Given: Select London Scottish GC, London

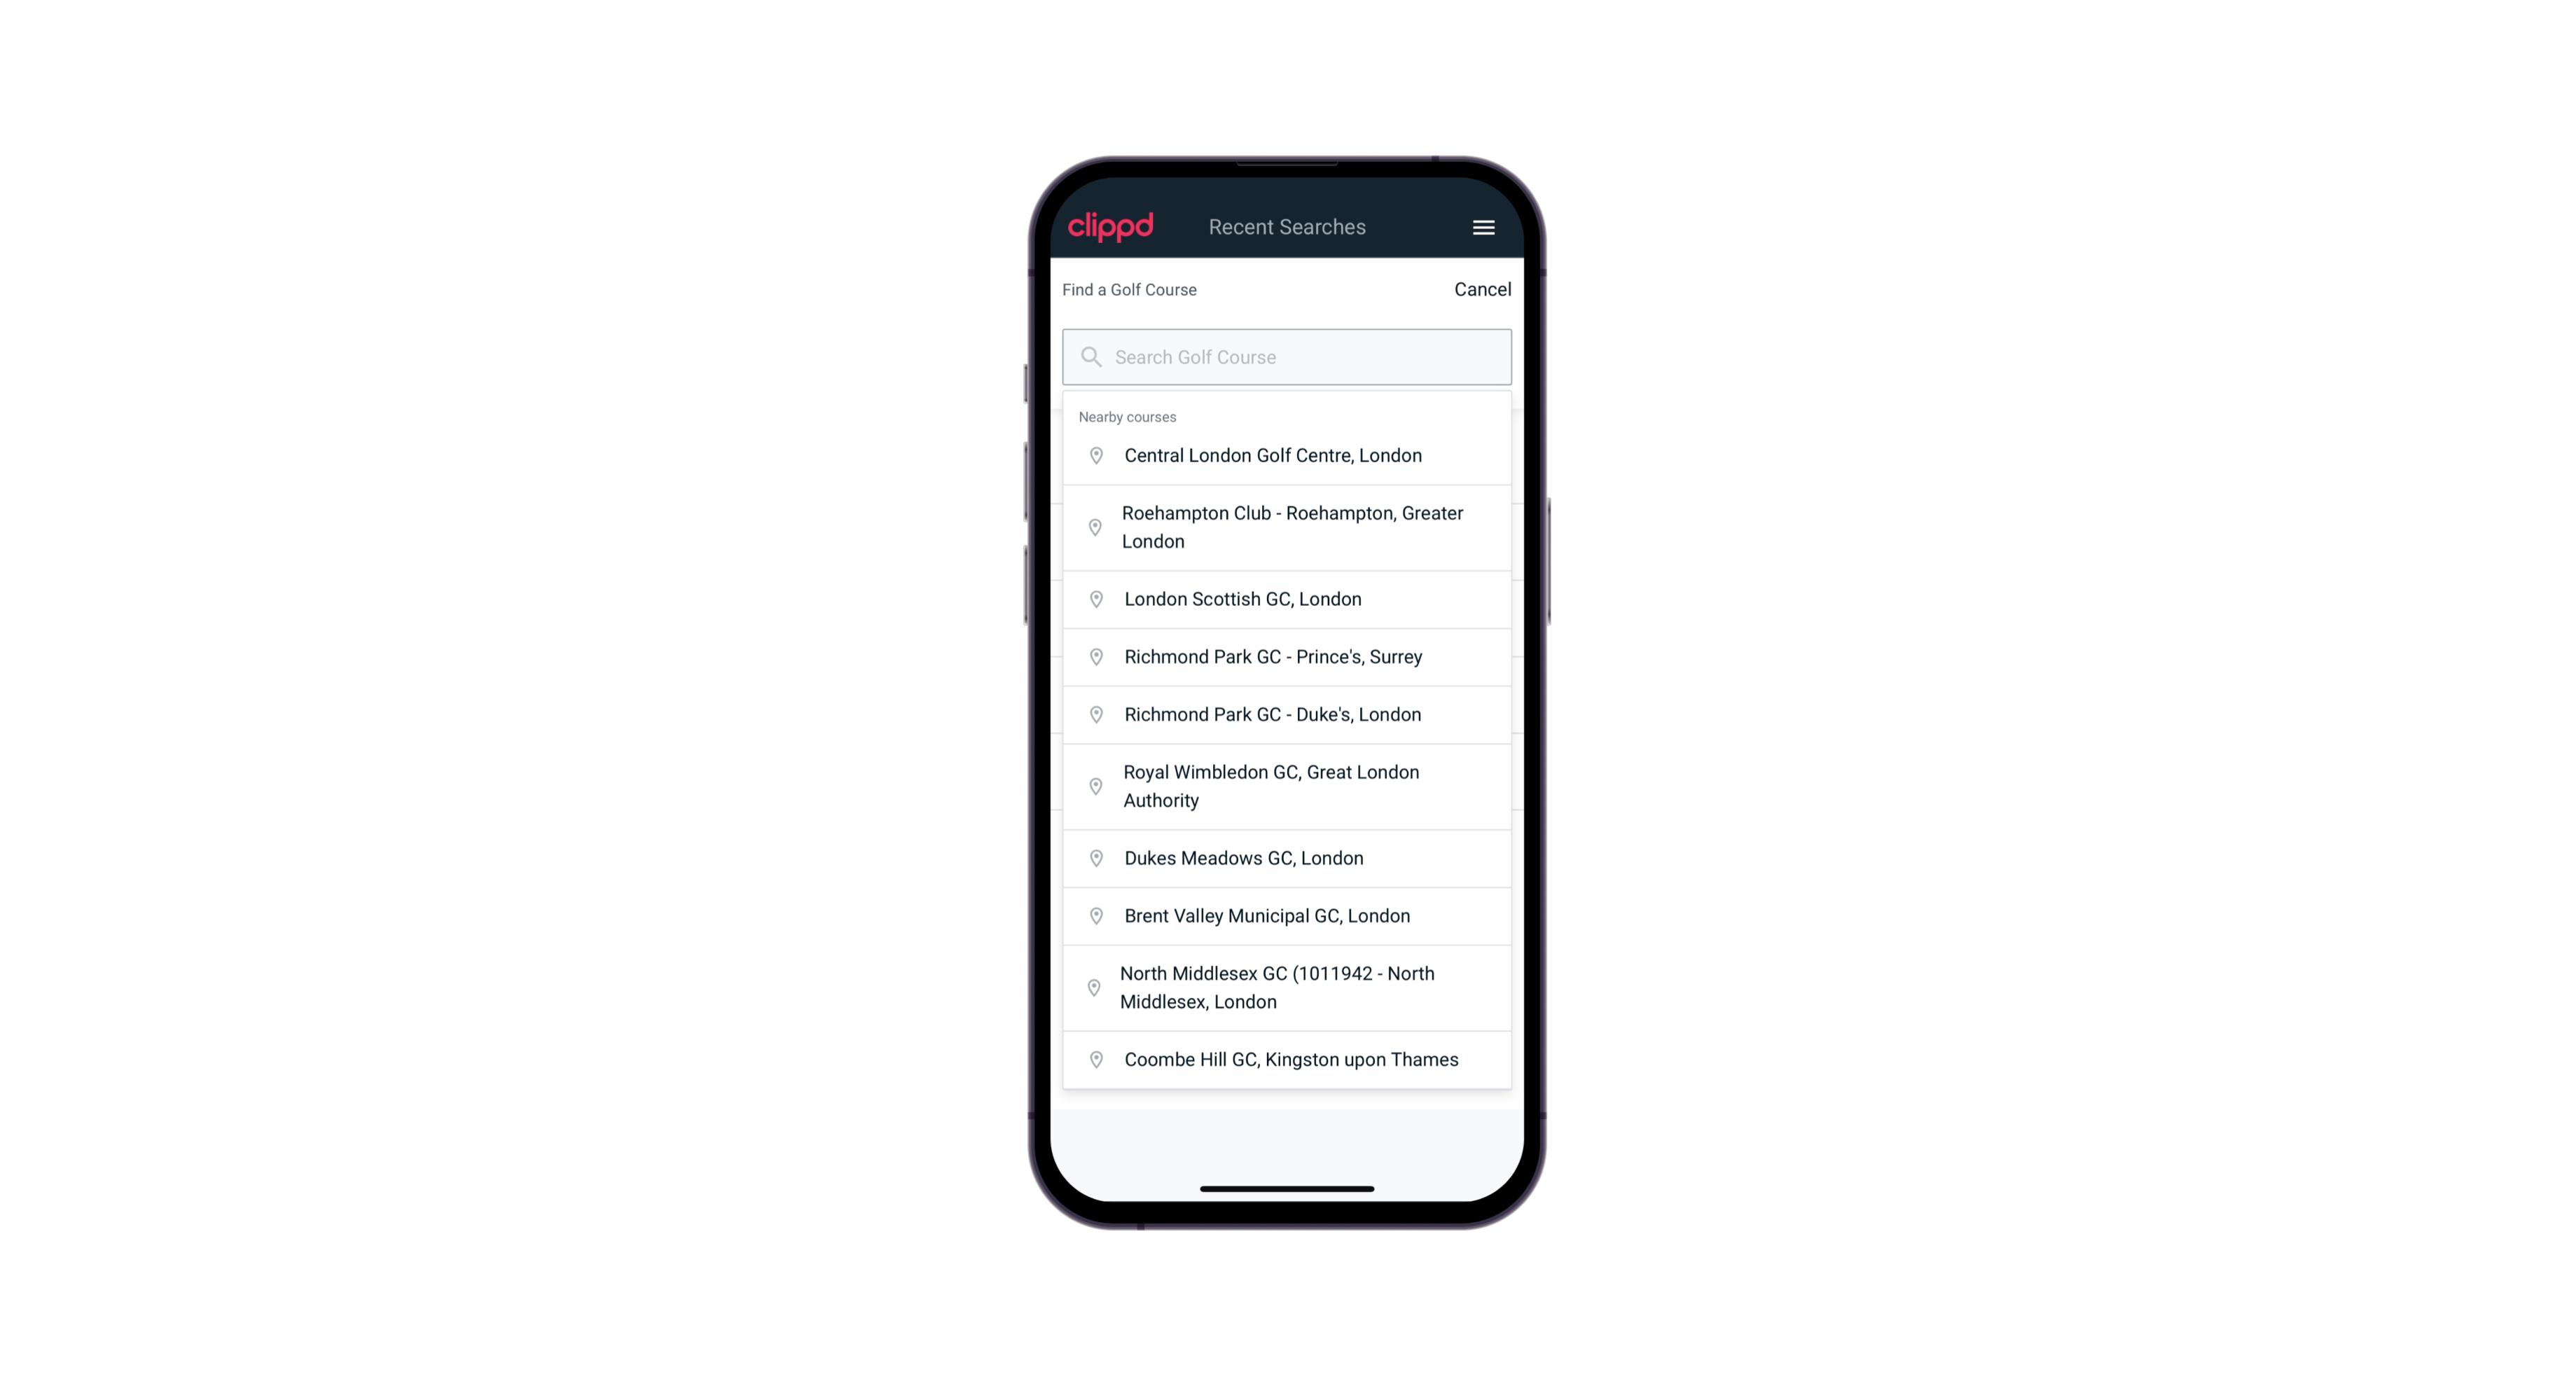Looking at the screenshot, I should pos(1287,599).
